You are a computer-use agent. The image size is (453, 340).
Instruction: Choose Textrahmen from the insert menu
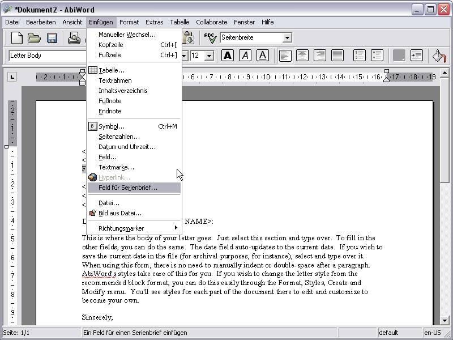tap(134, 80)
